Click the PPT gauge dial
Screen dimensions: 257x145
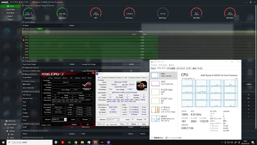click(x=96, y=13)
